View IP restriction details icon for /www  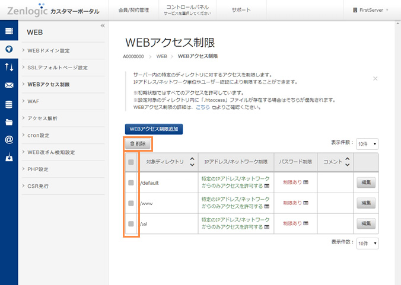[x=267, y=206]
